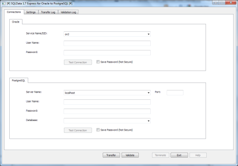Click Oracle Test Connection button
The height and width of the screenshot is (166, 238).
pos(78,62)
